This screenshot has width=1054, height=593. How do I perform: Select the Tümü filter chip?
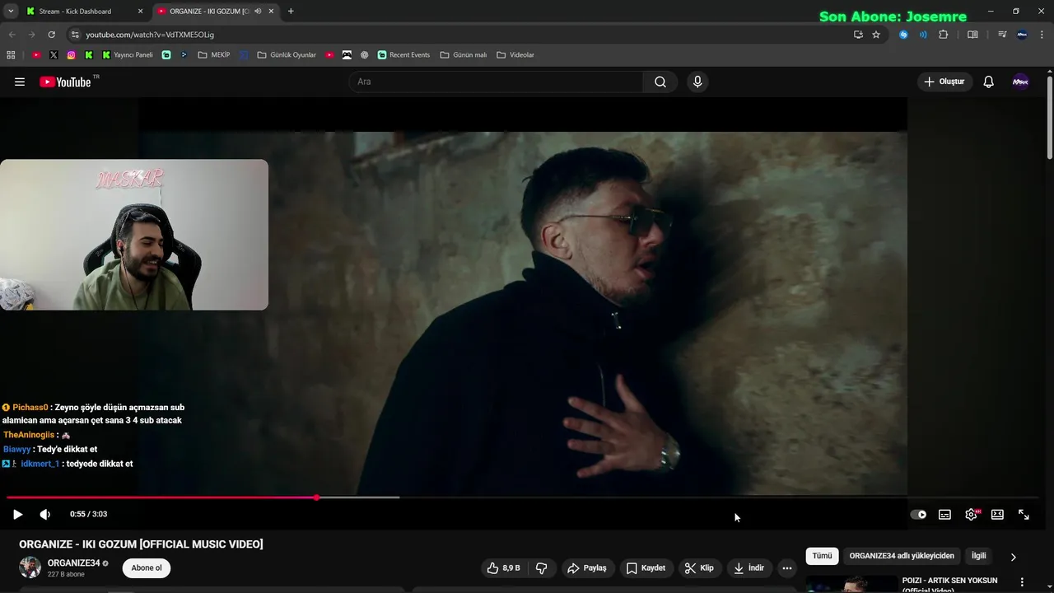pos(822,556)
